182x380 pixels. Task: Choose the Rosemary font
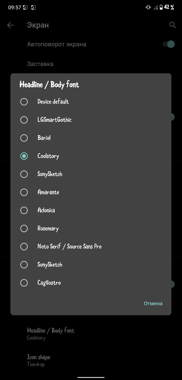tap(91, 229)
